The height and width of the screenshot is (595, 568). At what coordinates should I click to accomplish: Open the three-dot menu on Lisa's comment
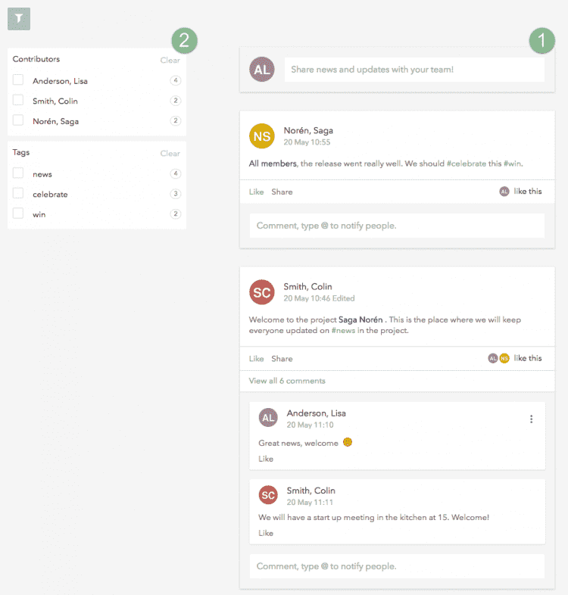coord(531,419)
